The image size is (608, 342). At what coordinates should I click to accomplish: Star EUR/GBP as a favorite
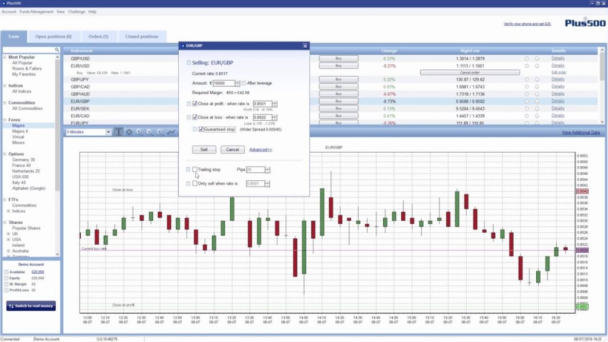click(527, 101)
